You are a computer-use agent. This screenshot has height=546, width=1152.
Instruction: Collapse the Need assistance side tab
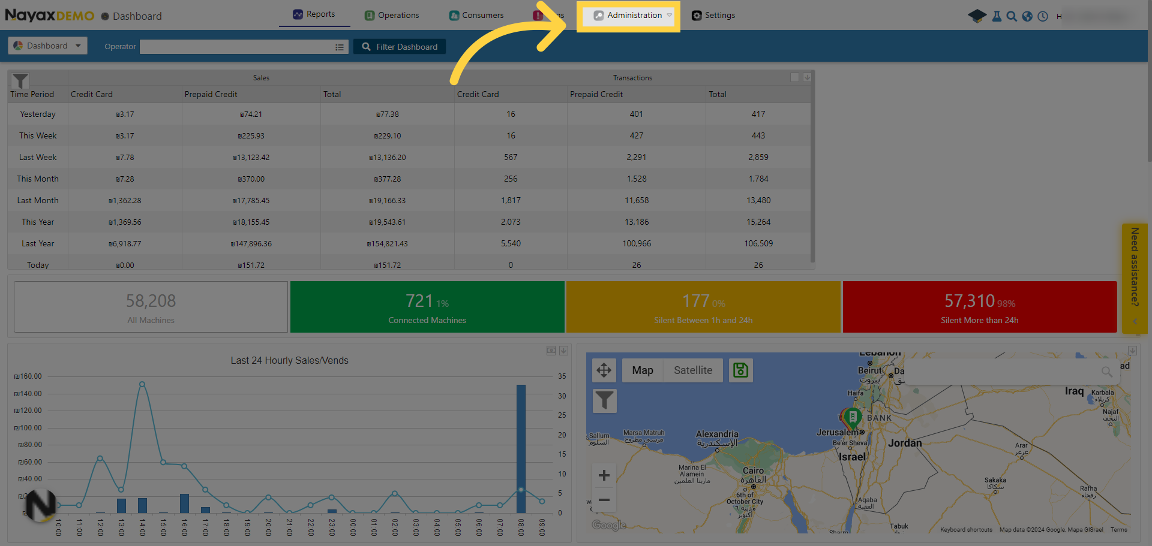[x=1135, y=322]
